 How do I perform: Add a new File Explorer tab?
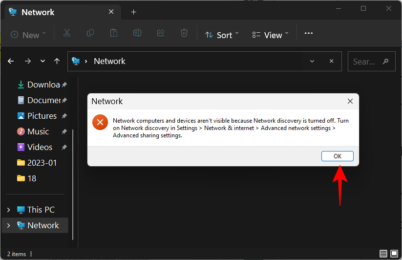tap(133, 12)
